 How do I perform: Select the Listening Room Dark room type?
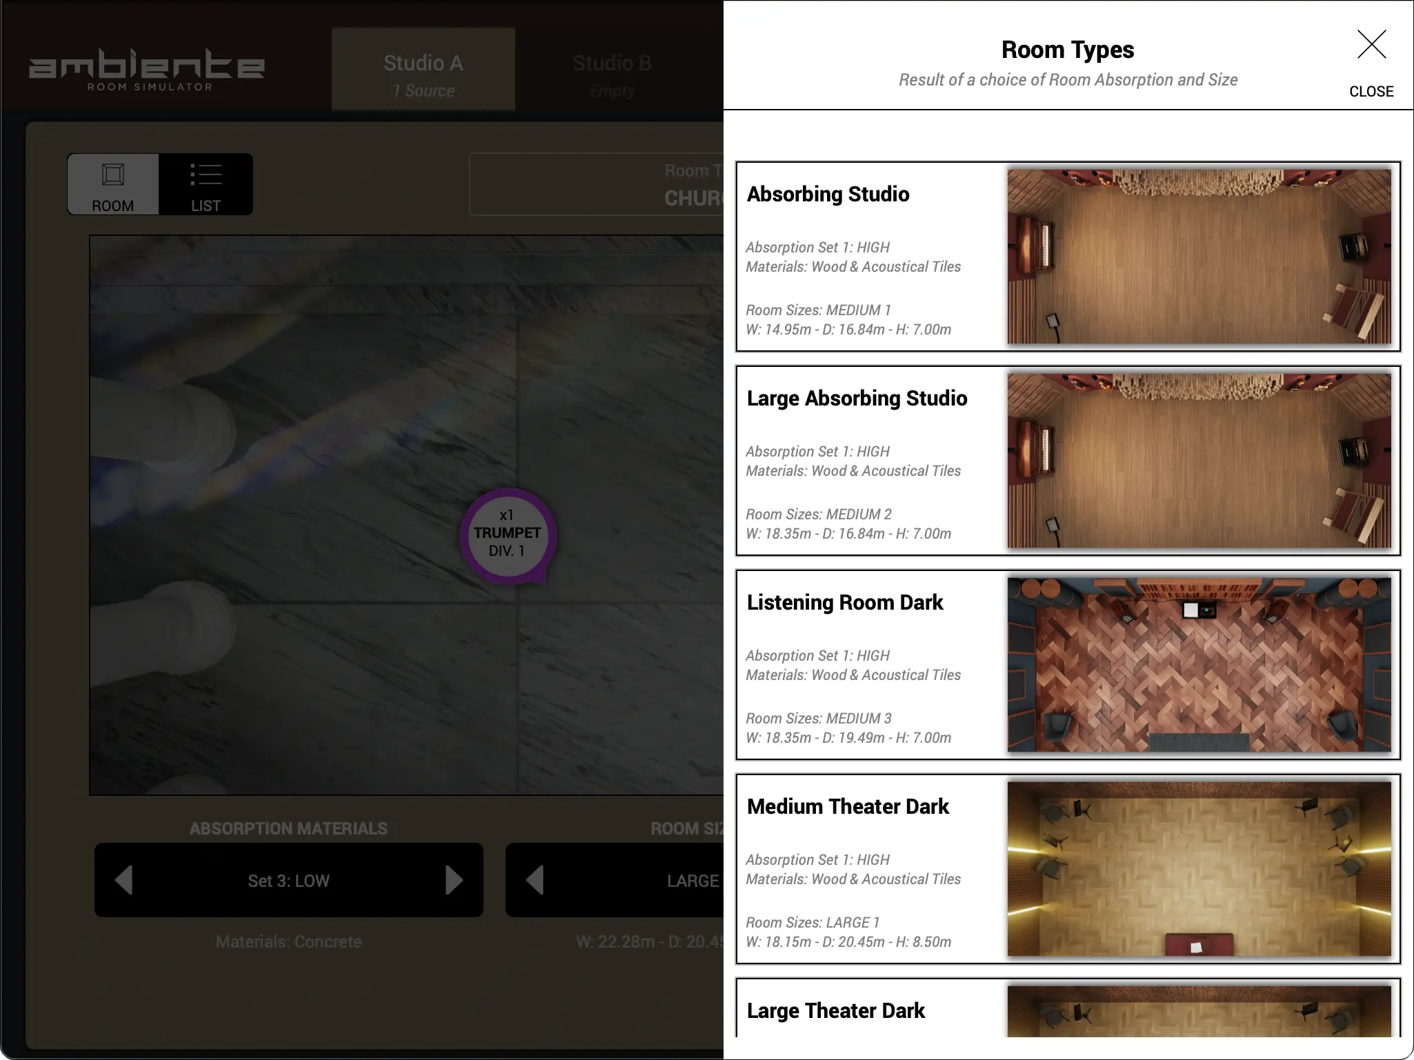click(x=1068, y=666)
